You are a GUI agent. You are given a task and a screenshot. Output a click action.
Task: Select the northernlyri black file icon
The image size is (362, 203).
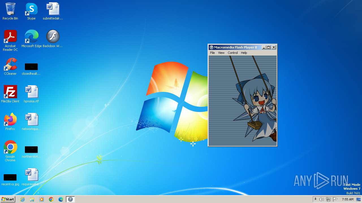(31, 152)
